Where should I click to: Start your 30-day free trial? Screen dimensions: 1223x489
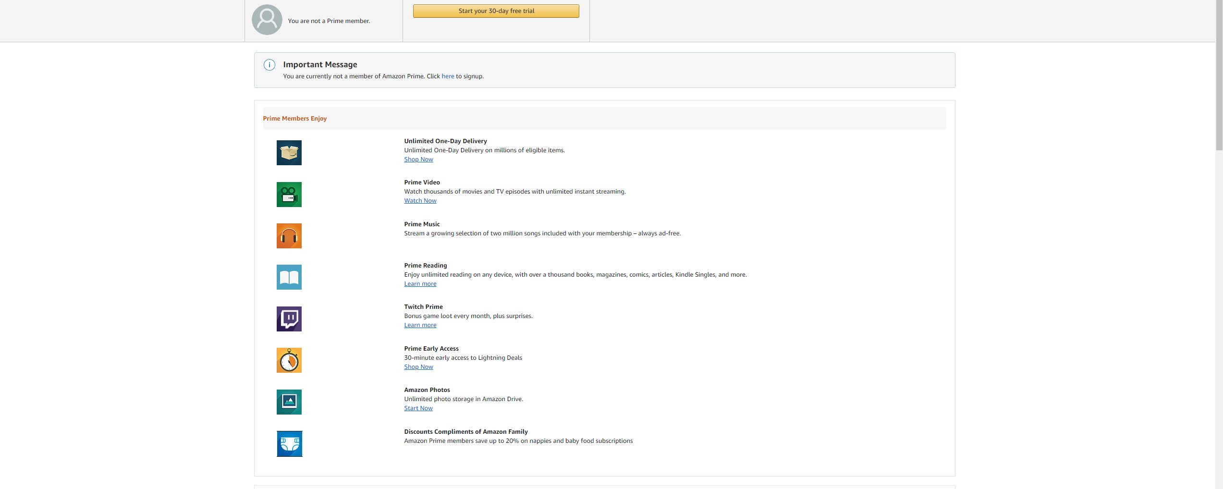(496, 11)
